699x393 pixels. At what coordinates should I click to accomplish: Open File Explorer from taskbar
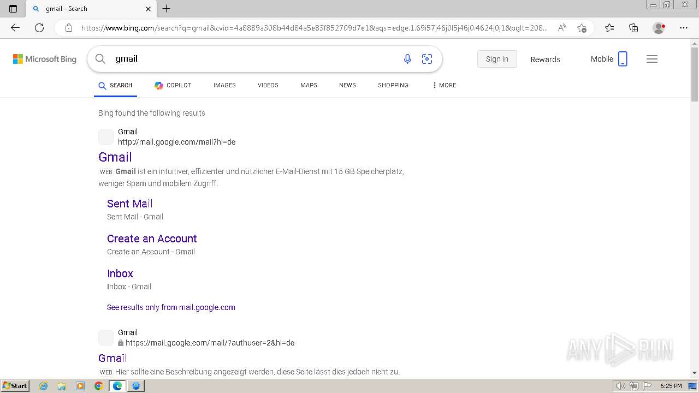pos(62,386)
